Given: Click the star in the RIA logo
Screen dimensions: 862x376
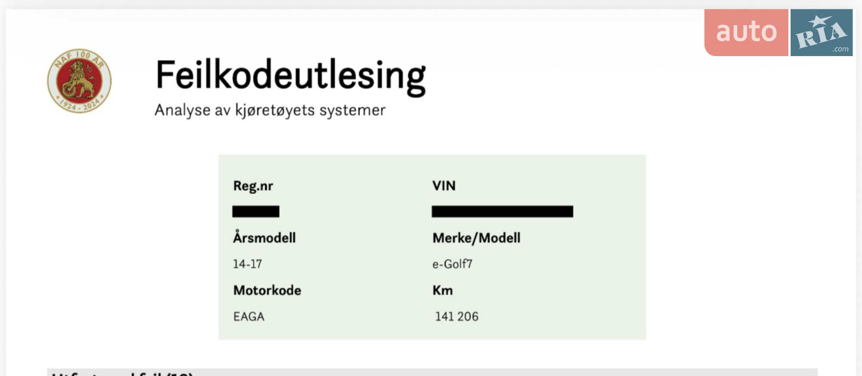Looking at the screenshot, I should coord(819,21).
